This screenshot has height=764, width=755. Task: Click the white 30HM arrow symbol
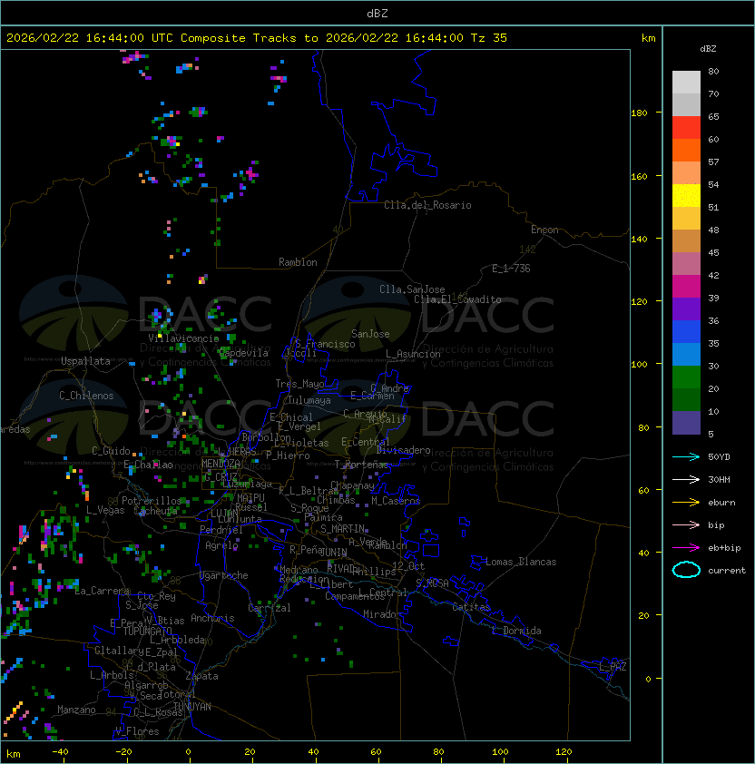pyautogui.click(x=686, y=479)
